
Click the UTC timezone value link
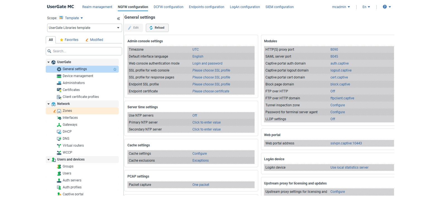(x=195, y=50)
